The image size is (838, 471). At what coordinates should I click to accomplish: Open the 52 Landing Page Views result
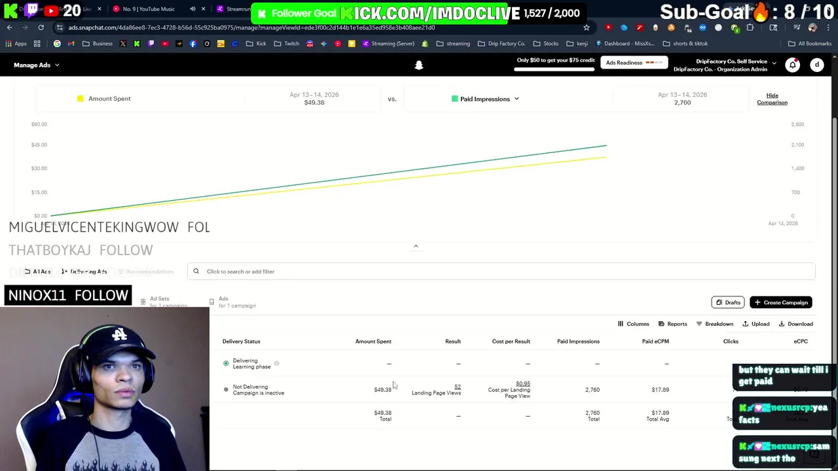[x=457, y=387]
